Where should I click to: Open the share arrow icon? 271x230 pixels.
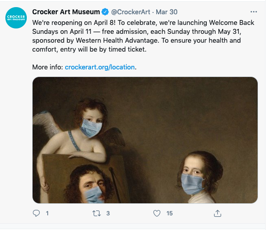(x=217, y=214)
